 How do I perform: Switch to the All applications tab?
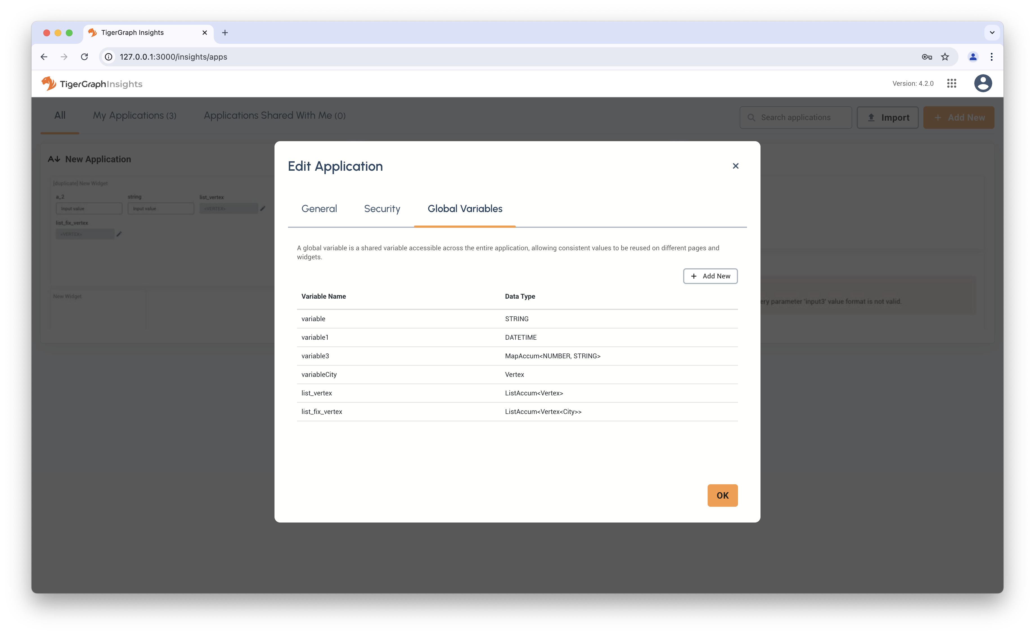(60, 116)
